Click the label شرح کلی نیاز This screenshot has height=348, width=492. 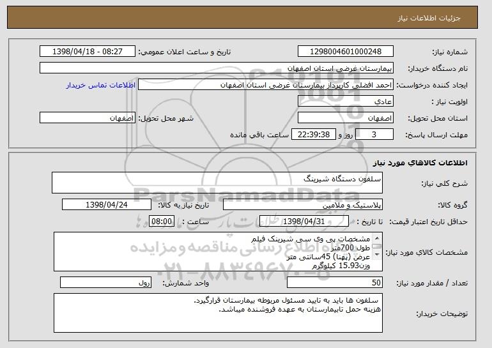point(444,183)
